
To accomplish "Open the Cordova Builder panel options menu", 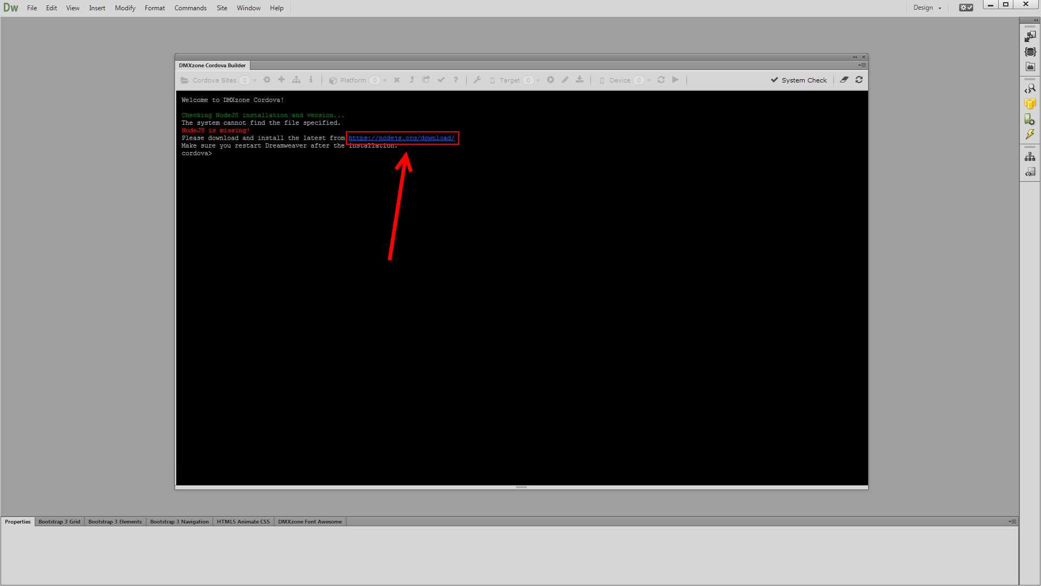I will [862, 65].
